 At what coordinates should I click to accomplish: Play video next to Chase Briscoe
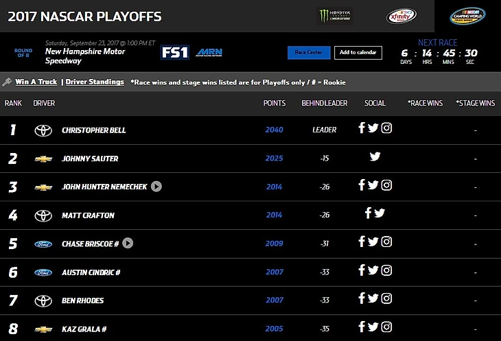click(x=128, y=244)
